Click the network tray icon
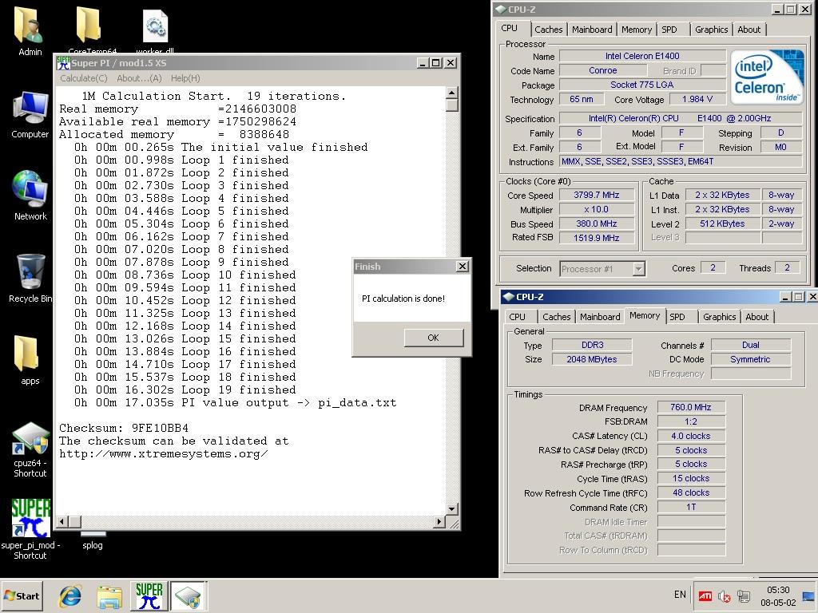 [744, 596]
